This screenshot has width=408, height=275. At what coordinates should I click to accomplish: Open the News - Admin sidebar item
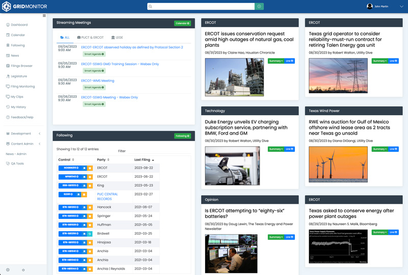tap(16, 154)
